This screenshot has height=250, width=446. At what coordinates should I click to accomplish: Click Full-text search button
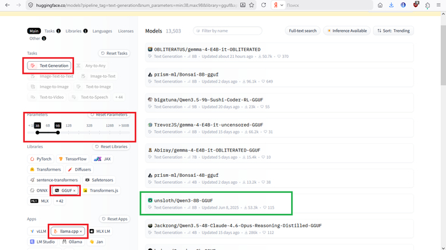(303, 31)
